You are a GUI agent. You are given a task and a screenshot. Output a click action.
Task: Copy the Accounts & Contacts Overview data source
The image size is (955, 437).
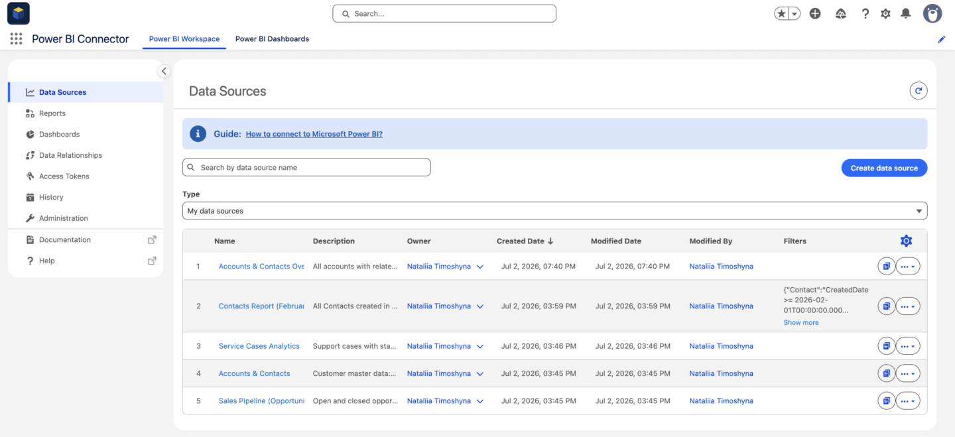(x=886, y=267)
